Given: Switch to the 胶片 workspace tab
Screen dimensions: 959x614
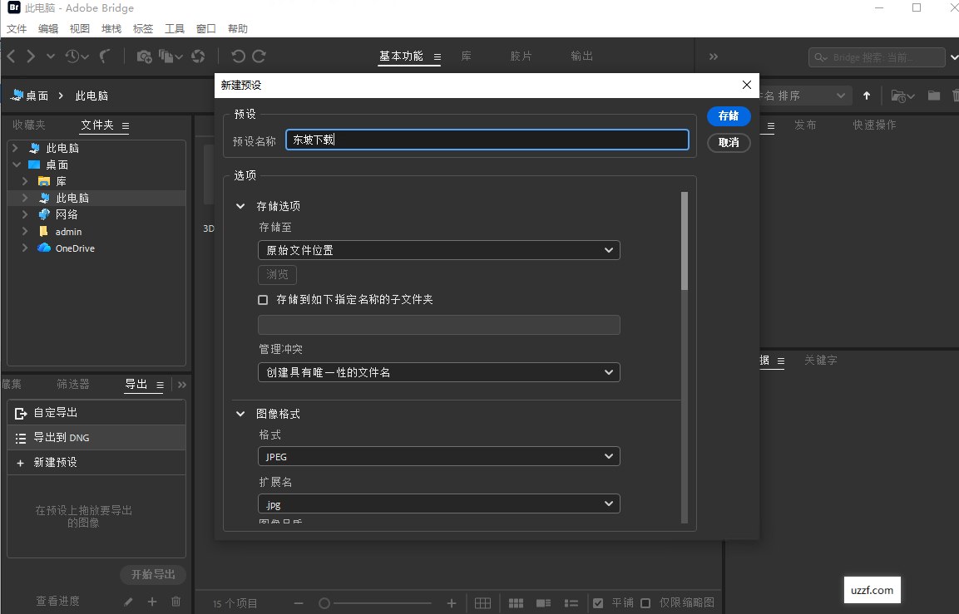Looking at the screenshot, I should pos(522,56).
